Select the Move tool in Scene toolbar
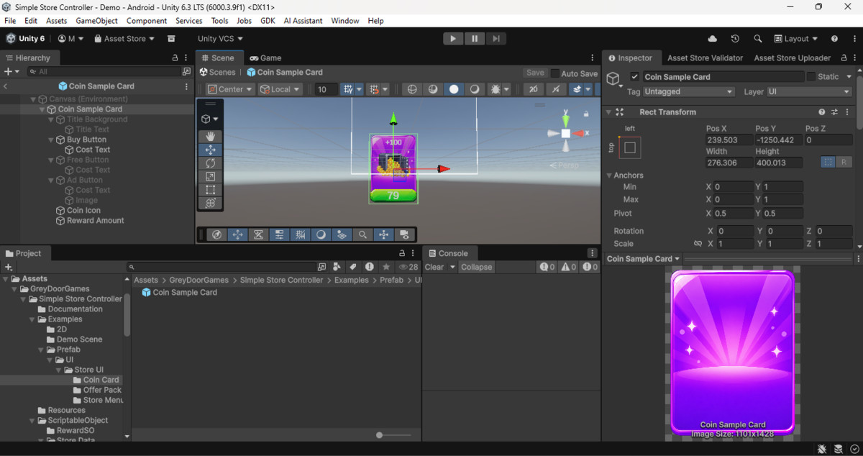The width and height of the screenshot is (863, 456). [210, 150]
